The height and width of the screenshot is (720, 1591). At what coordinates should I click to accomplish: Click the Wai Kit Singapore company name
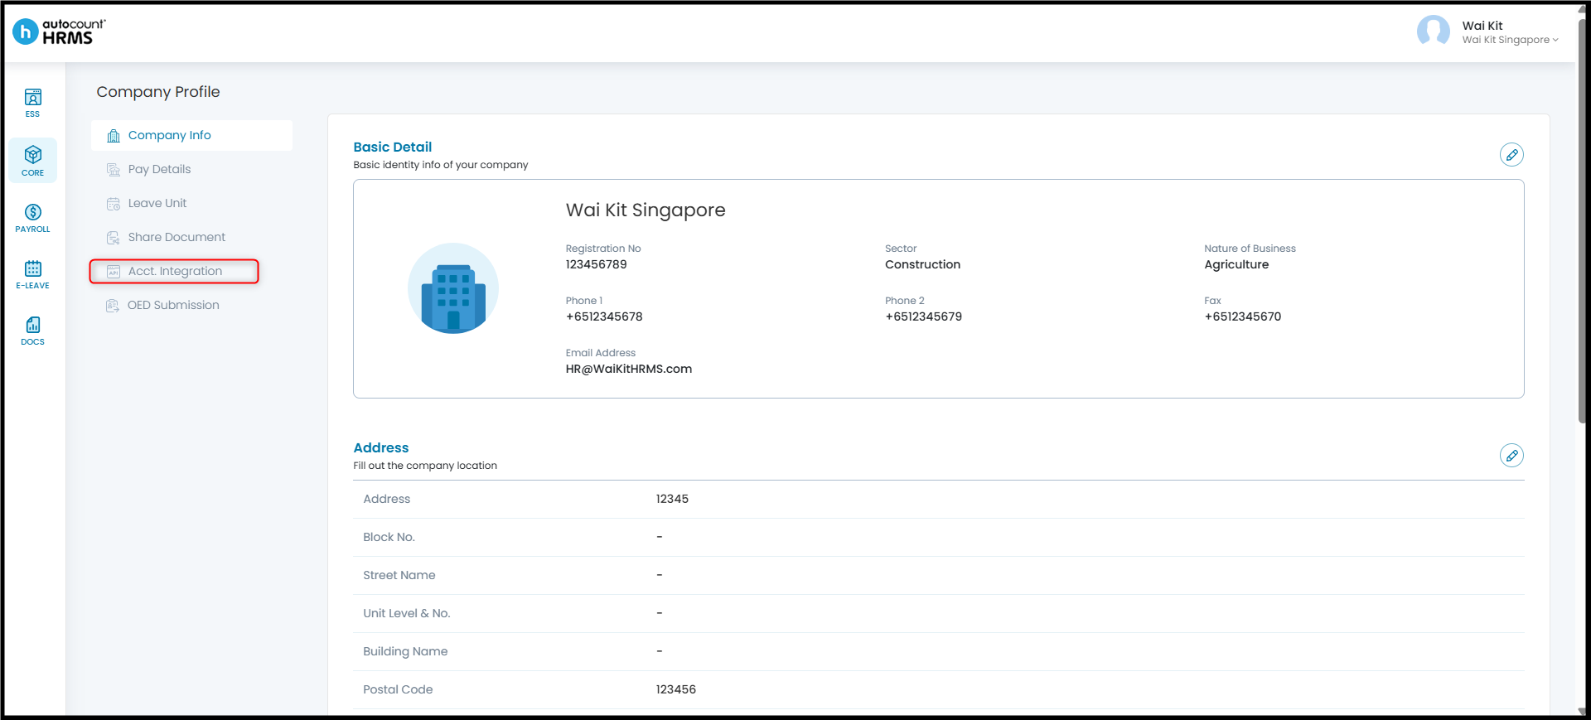pyautogui.click(x=646, y=210)
